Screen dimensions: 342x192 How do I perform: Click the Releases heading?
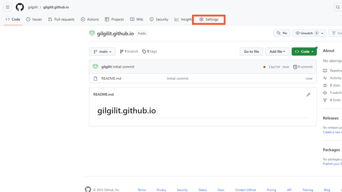point(331,118)
